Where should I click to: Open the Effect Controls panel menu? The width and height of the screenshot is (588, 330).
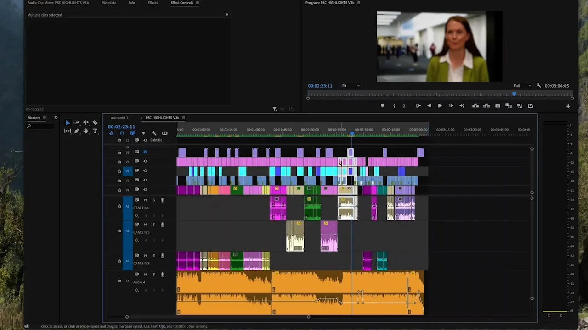tap(198, 3)
